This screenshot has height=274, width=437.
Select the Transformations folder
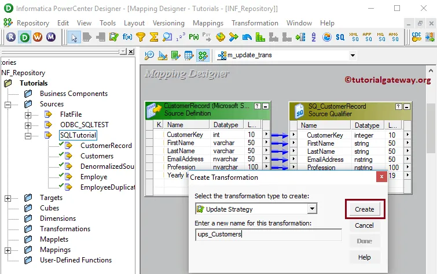[65, 229]
